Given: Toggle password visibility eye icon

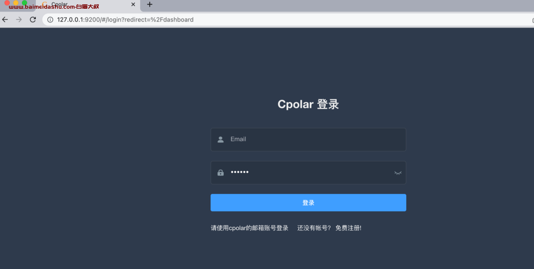Looking at the screenshot, I should (x=398, y=173).
